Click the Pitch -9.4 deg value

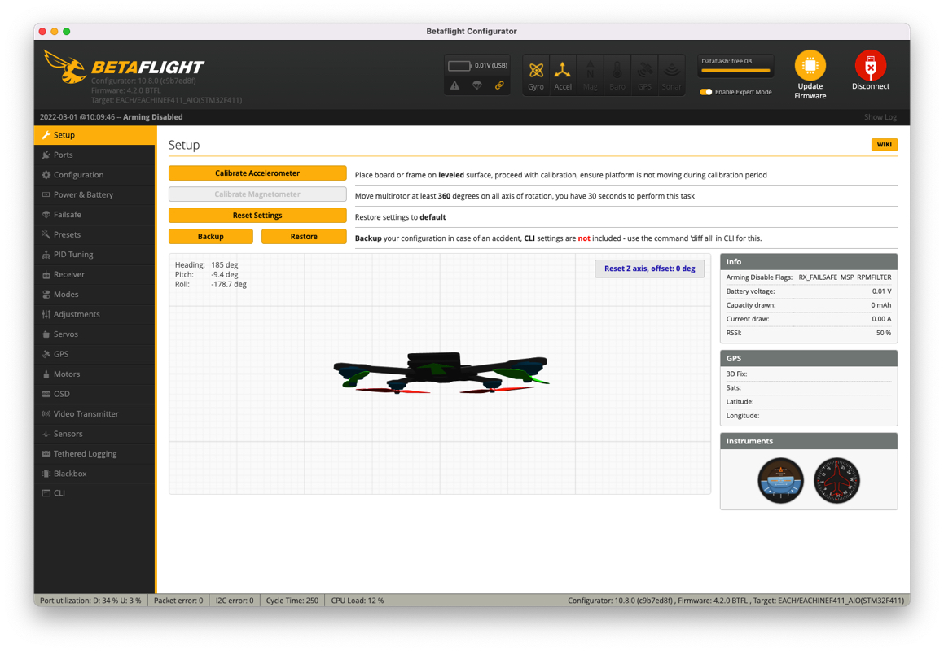(225, 274)
